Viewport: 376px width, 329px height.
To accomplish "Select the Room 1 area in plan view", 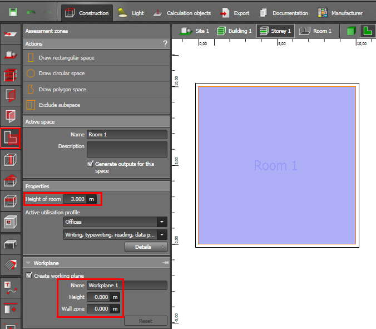I will point(277,165).
